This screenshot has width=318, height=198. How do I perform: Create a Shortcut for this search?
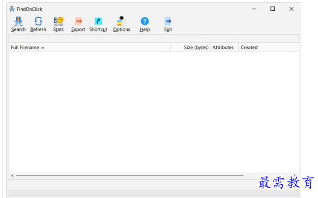click(x=98, y=25)
